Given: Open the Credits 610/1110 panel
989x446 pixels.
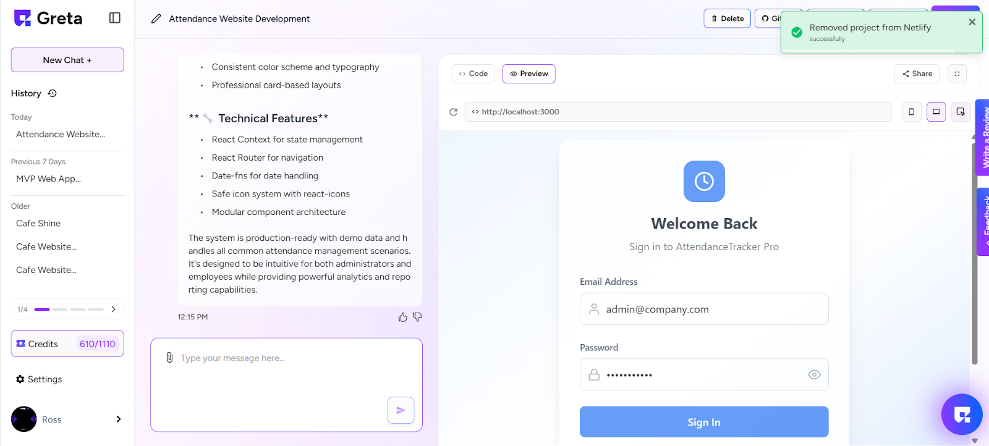Looking at the screenshot, I should tap(67, 343).
